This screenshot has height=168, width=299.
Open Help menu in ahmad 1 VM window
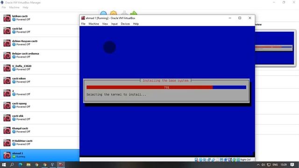136,24
